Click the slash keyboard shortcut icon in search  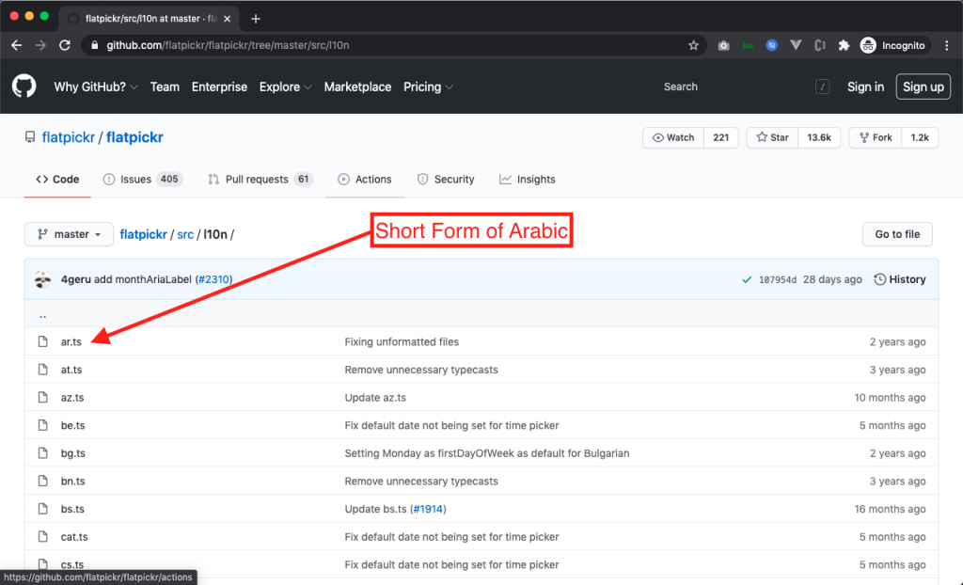[822, 87]
